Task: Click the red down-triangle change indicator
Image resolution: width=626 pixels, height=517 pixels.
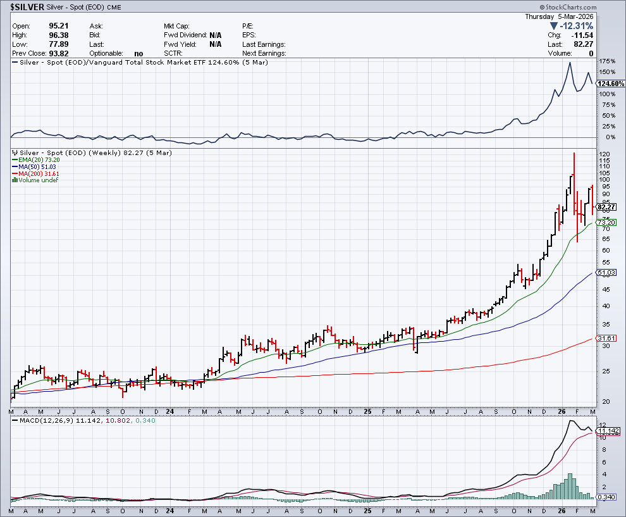Action: [554, 26]
